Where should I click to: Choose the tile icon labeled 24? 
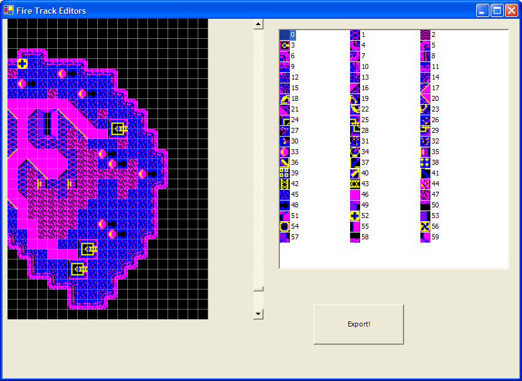[285, 120]
